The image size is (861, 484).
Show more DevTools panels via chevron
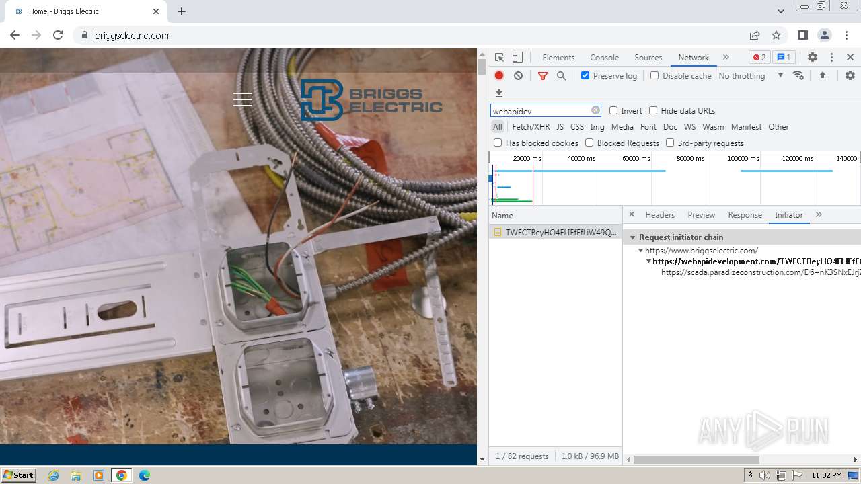pyautogui.click(x=726, y=57)
